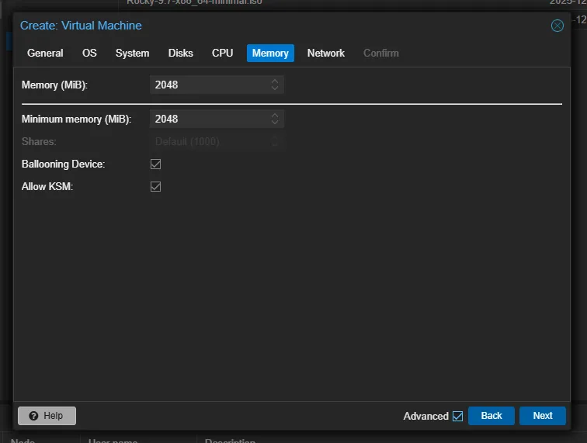Uncheck the Advanced options checkbox
The height and width of the screenshot is (443, 587).
click(x=457, y=416)
